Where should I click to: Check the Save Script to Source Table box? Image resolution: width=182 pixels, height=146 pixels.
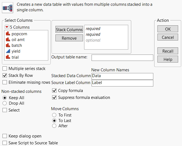tap(5, 143)
